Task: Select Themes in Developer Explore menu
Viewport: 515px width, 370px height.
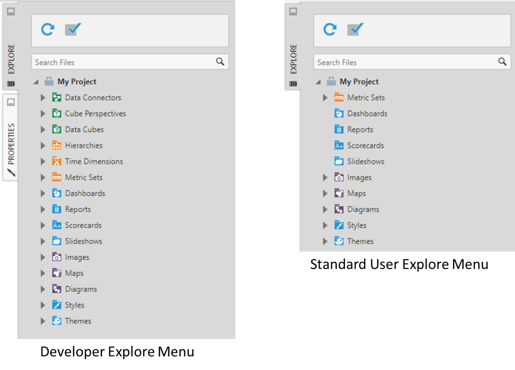Action: pos(78,321)
